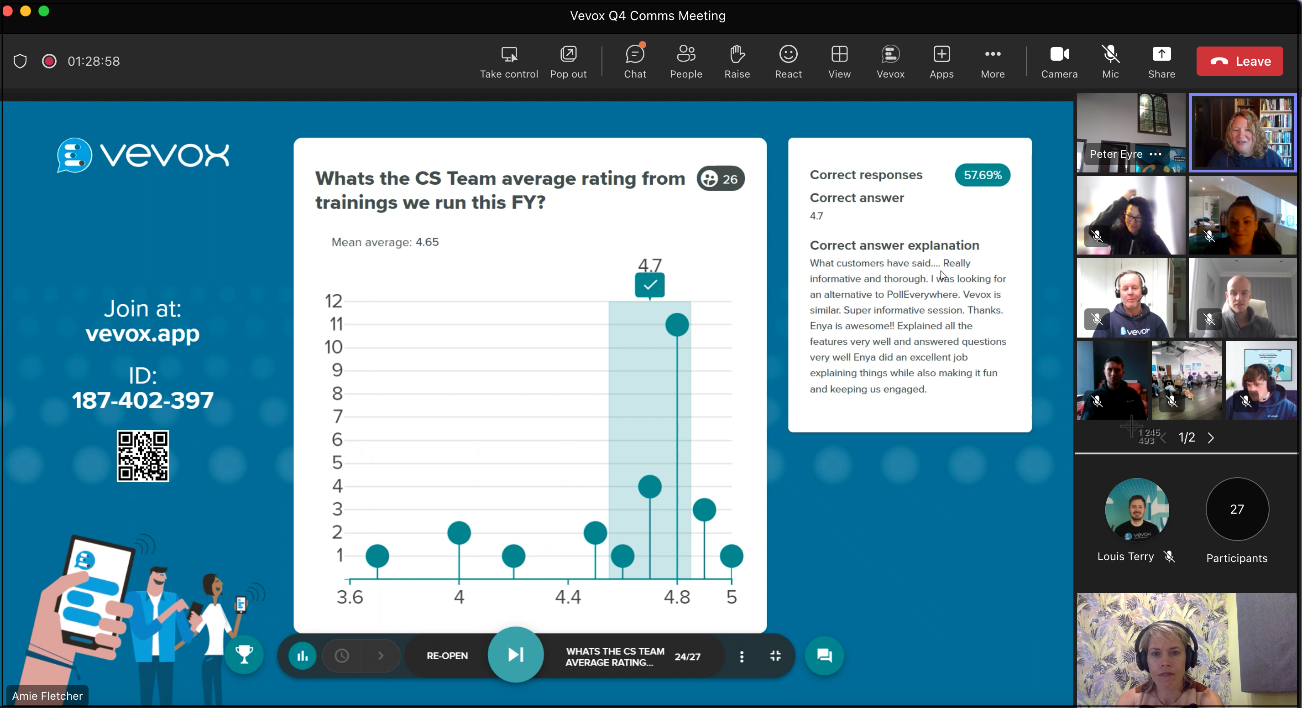Raise your hand
Image resolution: width=1302 pixels, height=708 pixels.
click(737, 61)
